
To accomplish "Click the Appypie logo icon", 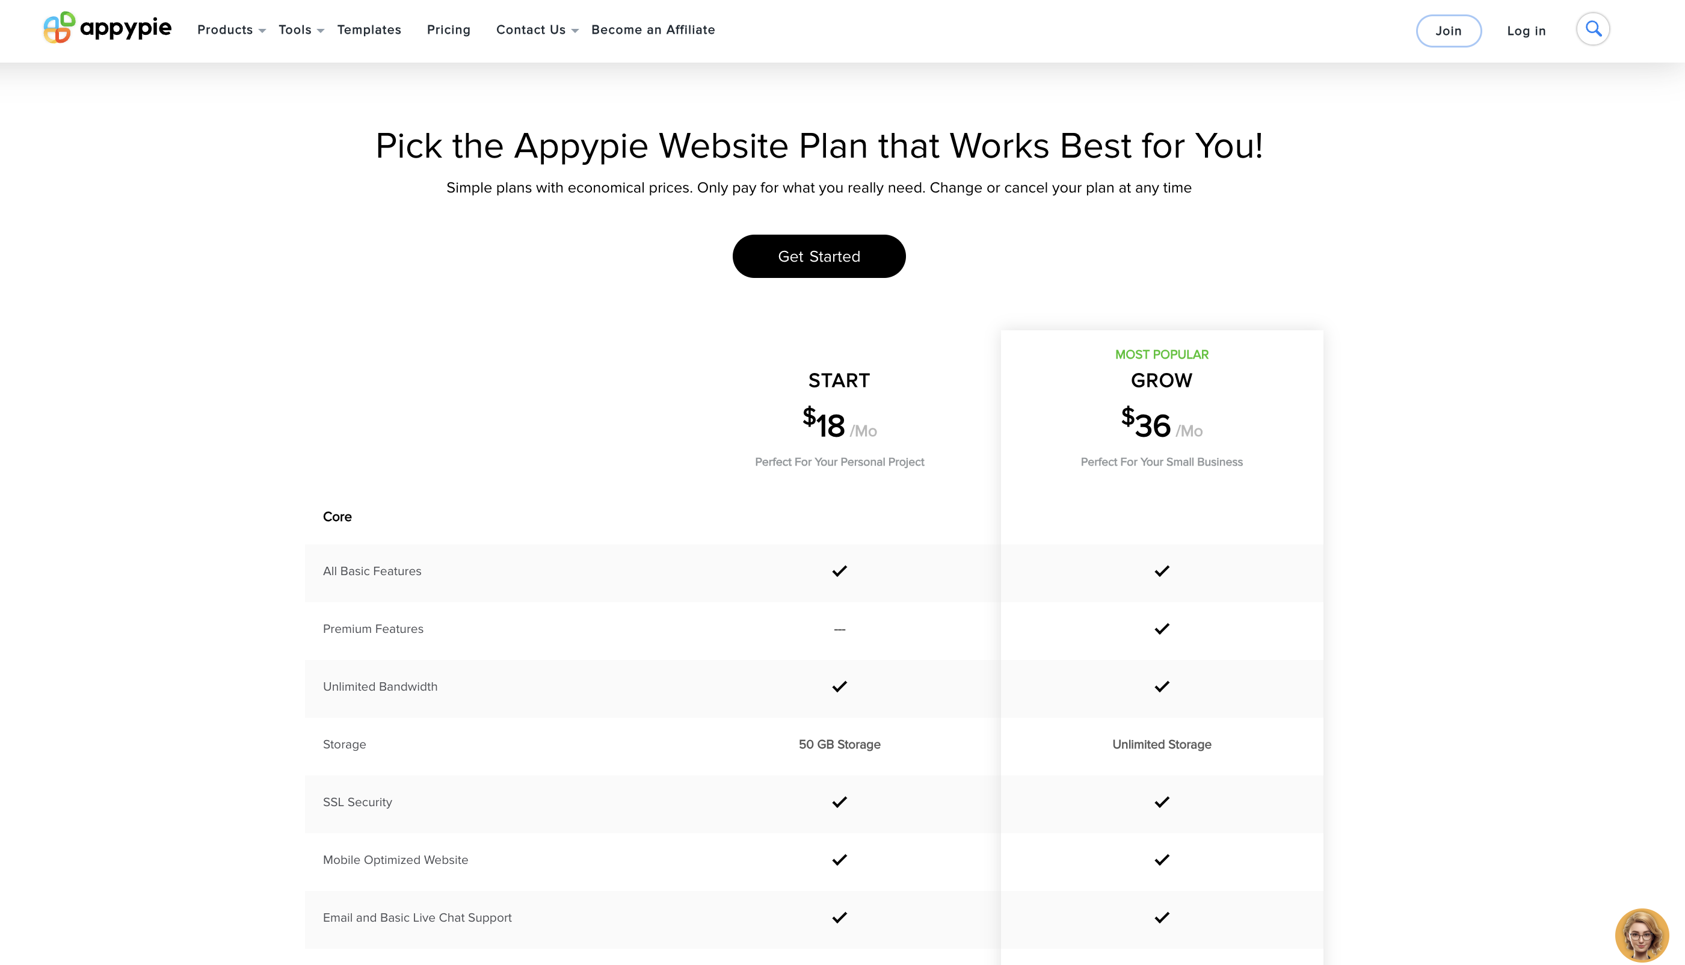I will [x=59, y=28].
